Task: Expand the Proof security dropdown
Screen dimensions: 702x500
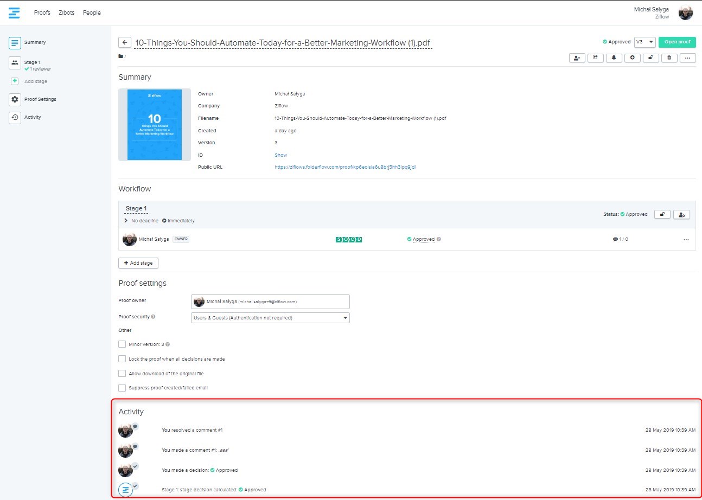Action: (270, 318)
